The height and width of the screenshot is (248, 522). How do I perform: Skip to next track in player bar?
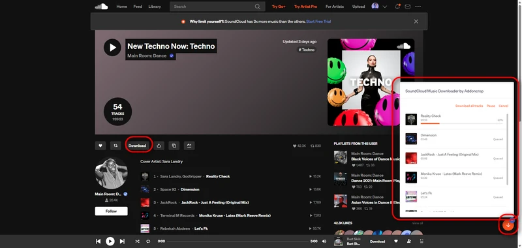pos(122,241)
